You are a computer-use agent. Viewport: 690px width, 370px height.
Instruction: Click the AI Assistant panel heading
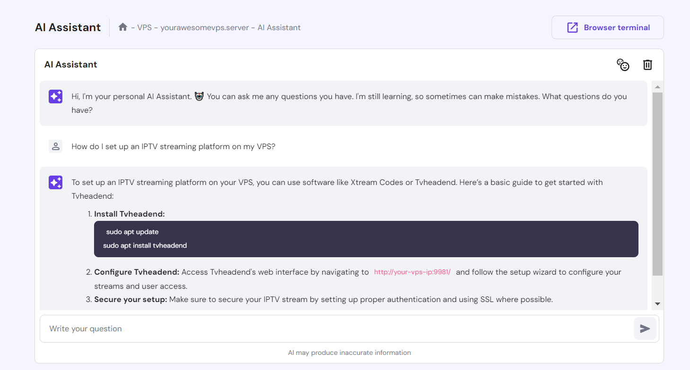click(x=71, y=65)
